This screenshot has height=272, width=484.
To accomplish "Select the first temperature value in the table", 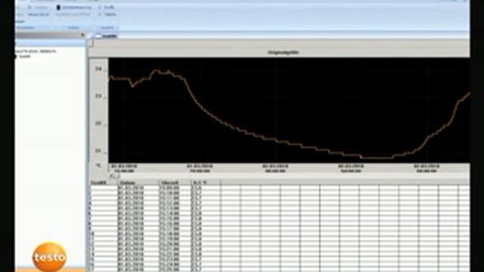I will pyautogui.click(x=205, y=188).
